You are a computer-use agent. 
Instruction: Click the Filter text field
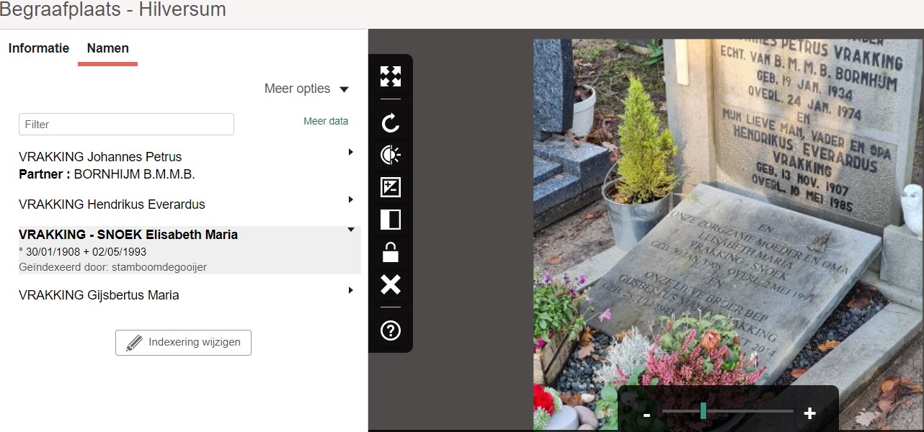(126, 124)
